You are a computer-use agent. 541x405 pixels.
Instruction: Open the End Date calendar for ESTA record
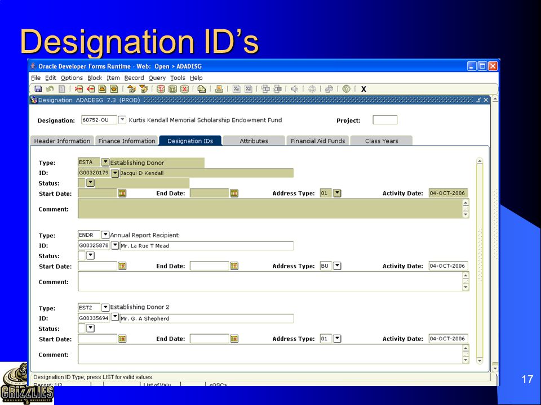coord(234,193)
